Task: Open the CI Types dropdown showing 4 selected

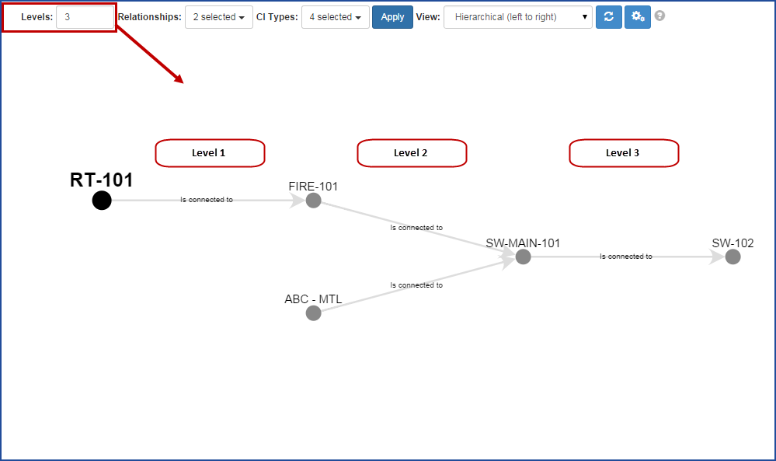Action: [x=335, y=16]
